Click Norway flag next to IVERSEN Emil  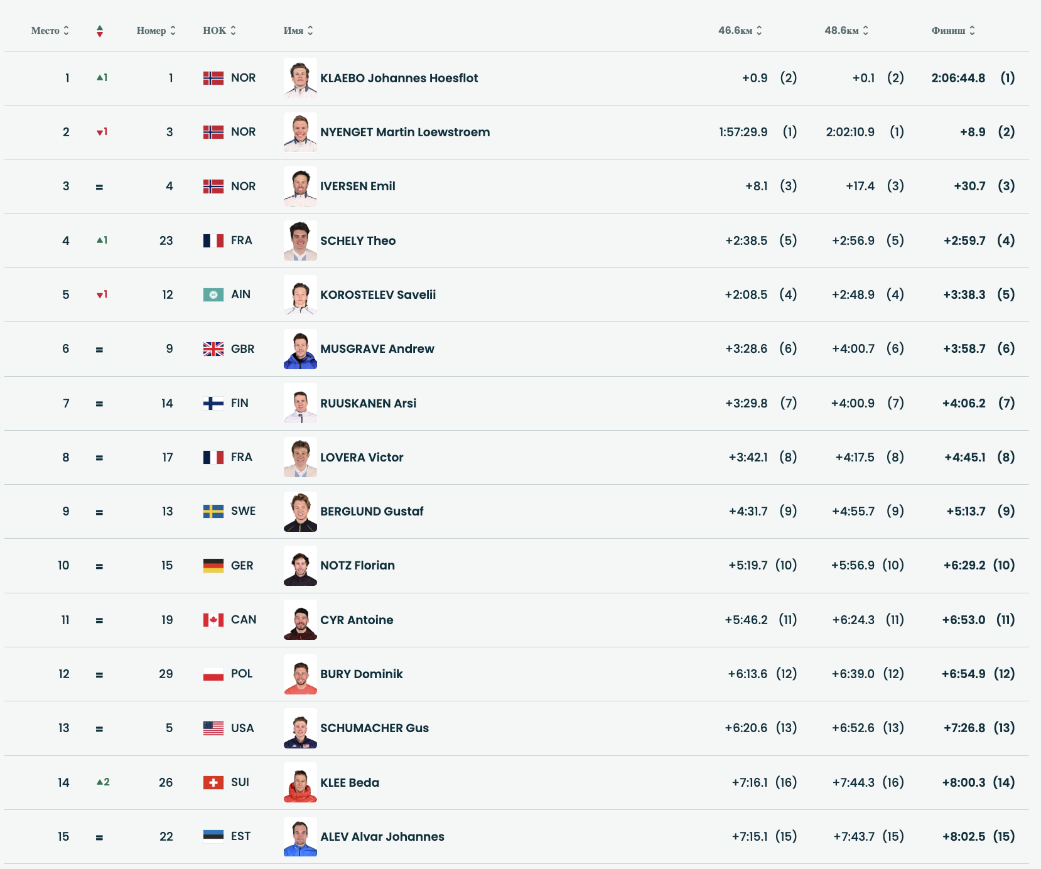pyautogui.click(x=213, y=186)
